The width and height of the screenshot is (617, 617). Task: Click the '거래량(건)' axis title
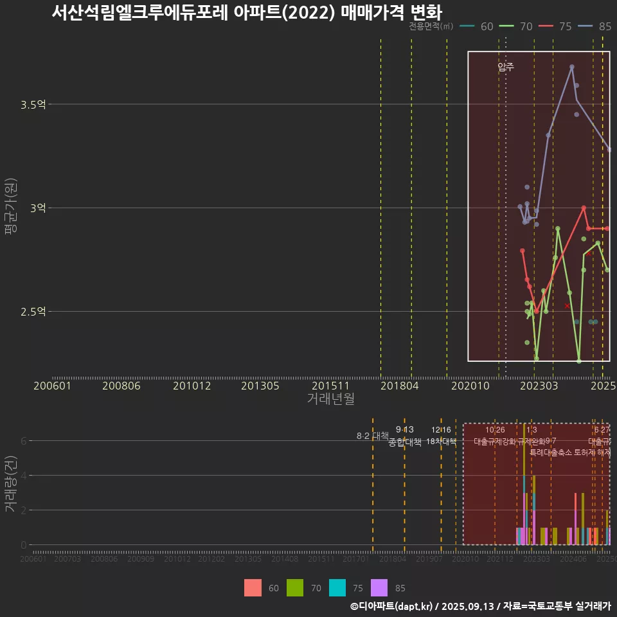click(x=11, y=484)
